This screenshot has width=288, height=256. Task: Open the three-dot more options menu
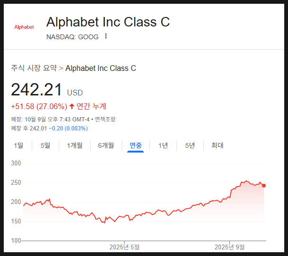[106, 36]
